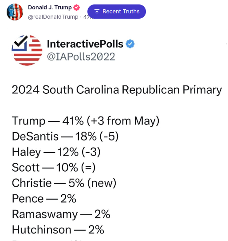Image resolution: width=228 pixels, height=241 pixels.
Task: Click the Hutchinson — 2% result line
Action: click(58, 229)
